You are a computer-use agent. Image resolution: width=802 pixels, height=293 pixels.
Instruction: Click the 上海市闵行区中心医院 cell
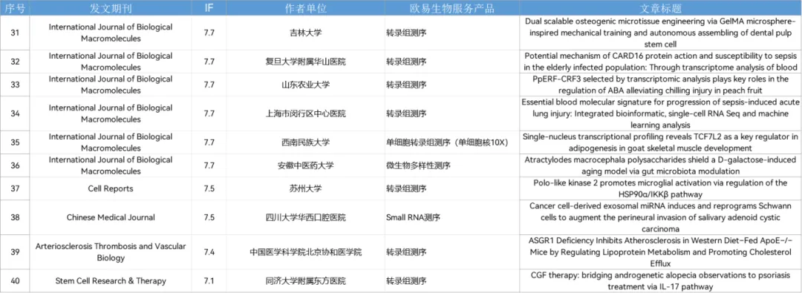click(x=305, y=113)
